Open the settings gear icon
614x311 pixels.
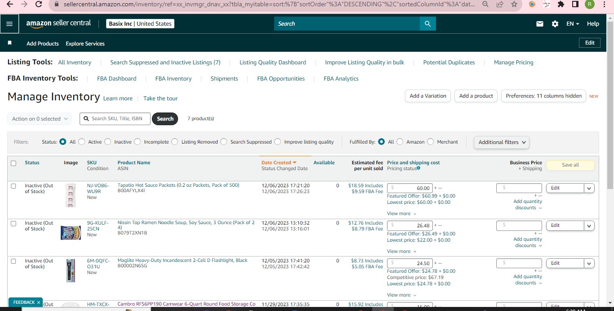click(x=555, y=24)
